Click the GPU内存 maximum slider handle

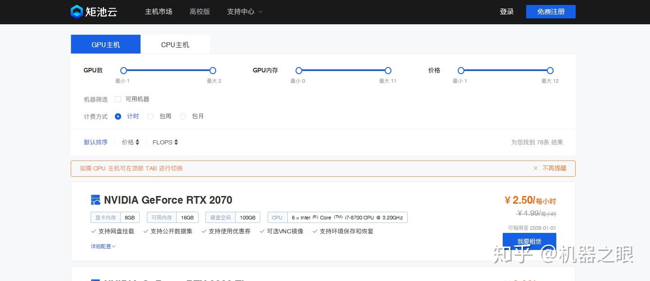tap(388, 71)
